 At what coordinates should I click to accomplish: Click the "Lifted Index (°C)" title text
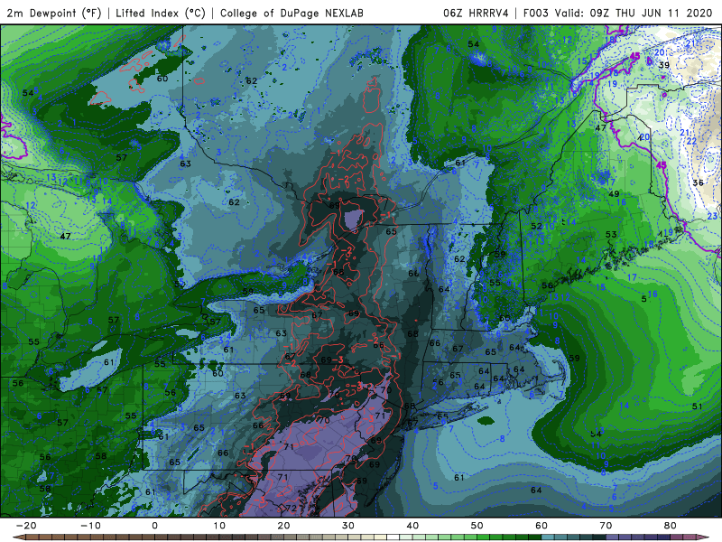tap(161, 13)
